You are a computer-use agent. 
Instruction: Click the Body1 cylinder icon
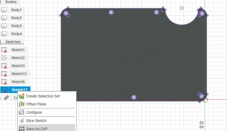[4, 10]
